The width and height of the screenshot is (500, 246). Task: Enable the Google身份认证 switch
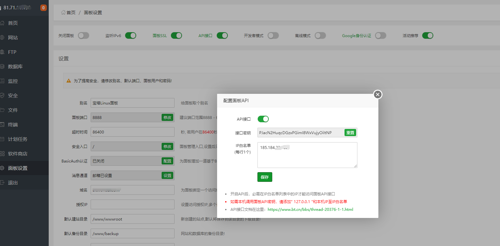click(381, 35)
